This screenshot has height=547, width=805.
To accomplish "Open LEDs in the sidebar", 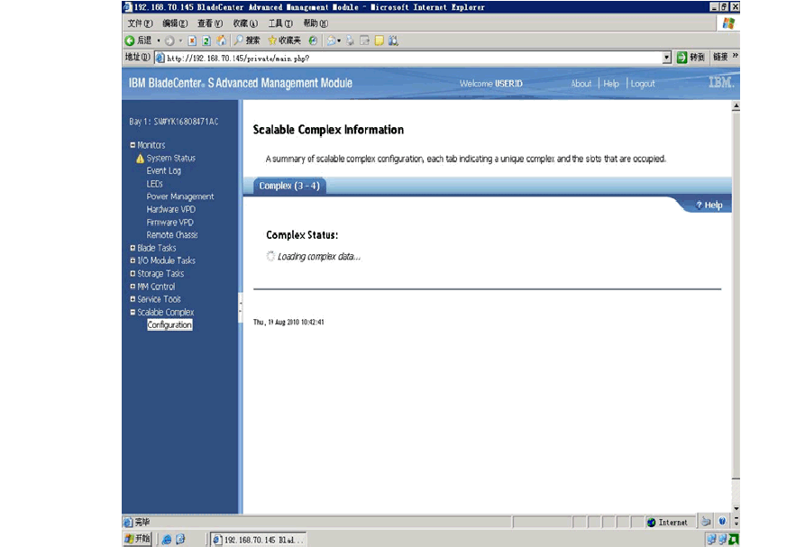I will tap(154, 184).
